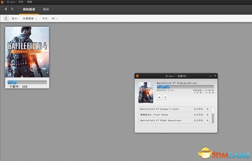The image size is (252, 161).
Task: Switch to the 我的游戏 tab
Action: tap(29, 9)
